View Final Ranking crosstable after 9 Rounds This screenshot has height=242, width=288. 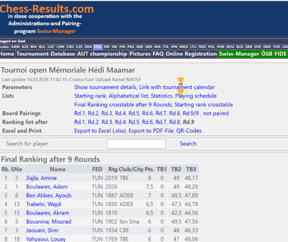tap(123, 104)
